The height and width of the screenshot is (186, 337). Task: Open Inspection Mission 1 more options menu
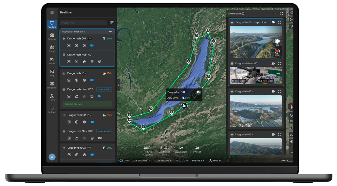(111, 32)
